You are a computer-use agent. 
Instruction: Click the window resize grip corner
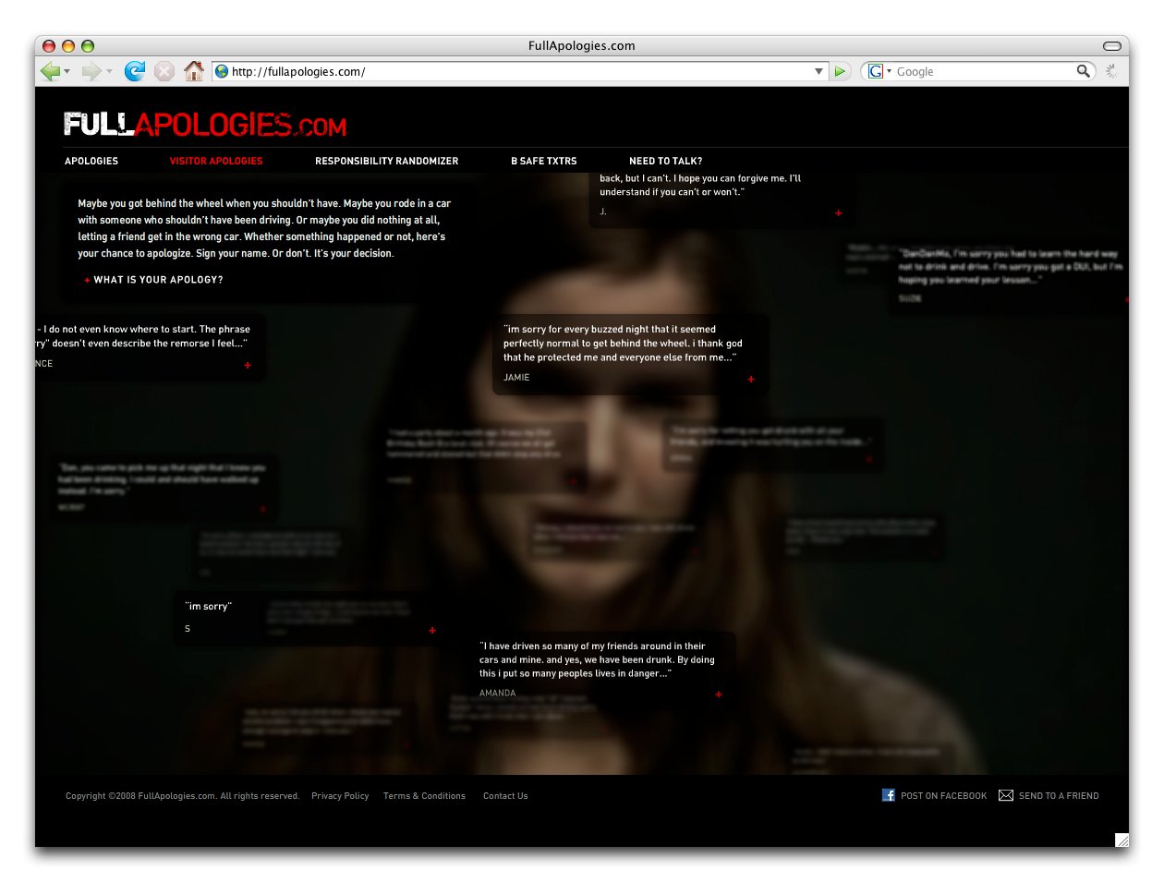point(1122,840)
